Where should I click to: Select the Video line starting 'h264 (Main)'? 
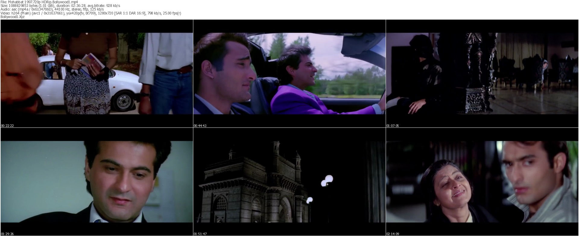91,13
